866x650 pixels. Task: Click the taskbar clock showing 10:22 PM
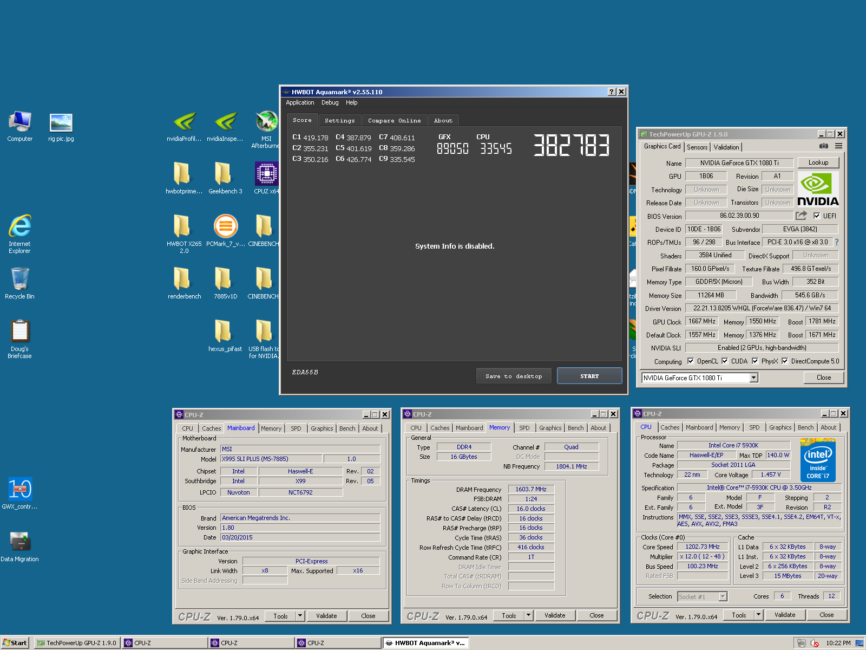pyautogui.click(x=838, y=643)
